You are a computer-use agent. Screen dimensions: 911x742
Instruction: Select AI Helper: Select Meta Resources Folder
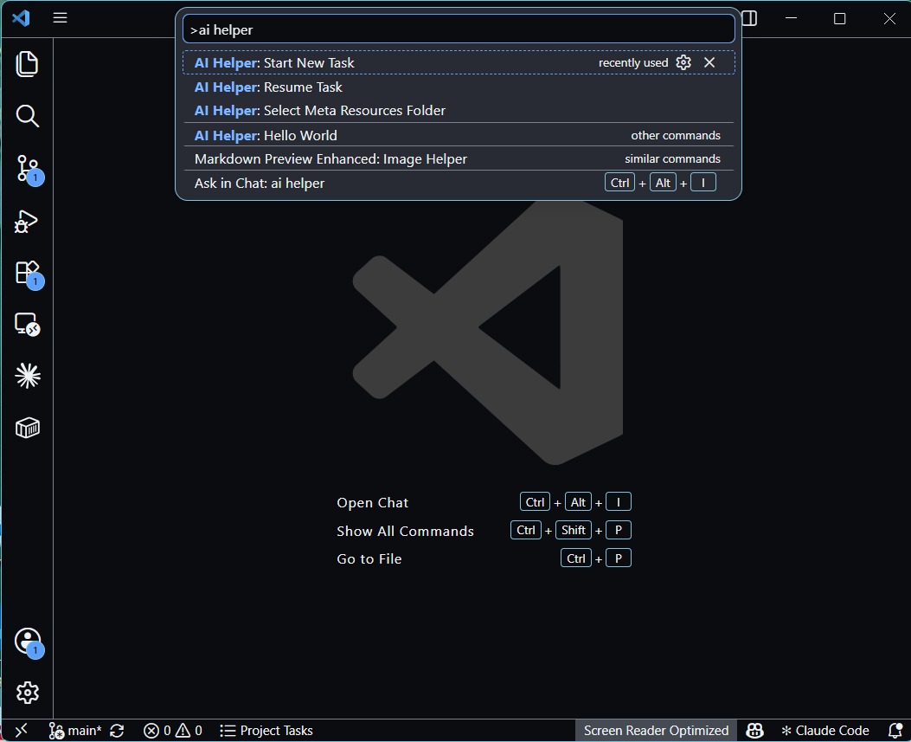tap(459, 111)
